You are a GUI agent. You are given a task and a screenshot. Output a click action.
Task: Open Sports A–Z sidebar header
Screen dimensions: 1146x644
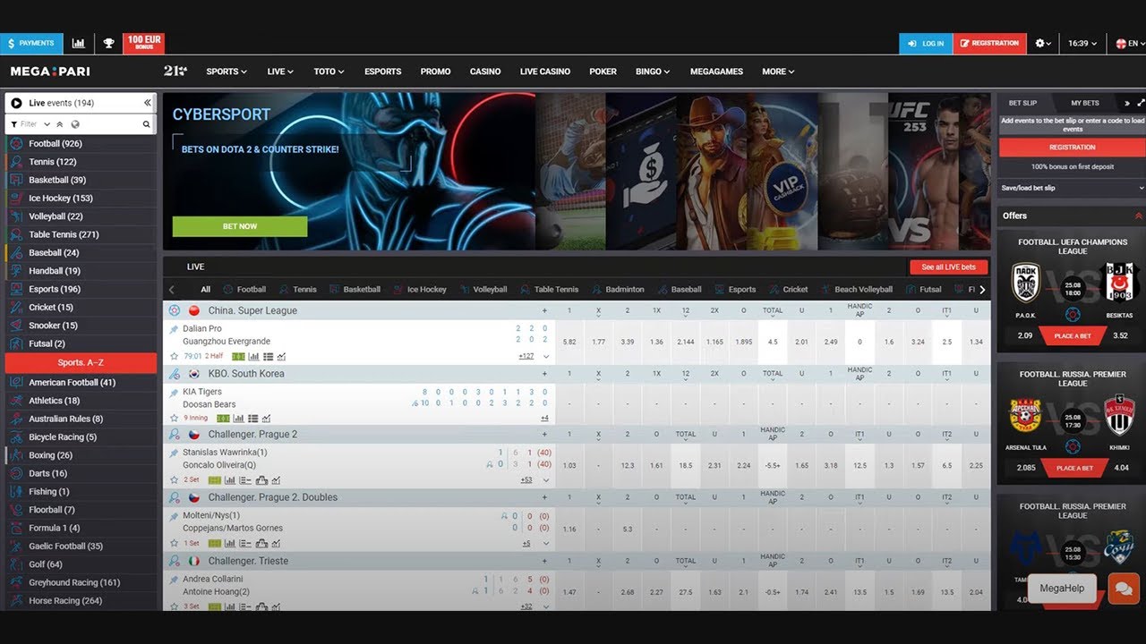click(81, 362)
